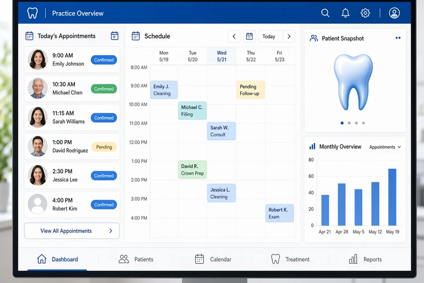Viewport: 424px width, 283px height.
Task: Open David R. Crown Prep schedule event
Action: pos(192,169)
